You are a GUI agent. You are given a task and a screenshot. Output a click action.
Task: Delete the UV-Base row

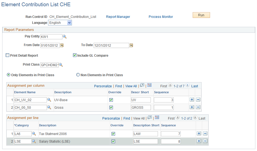pos(198,99)
